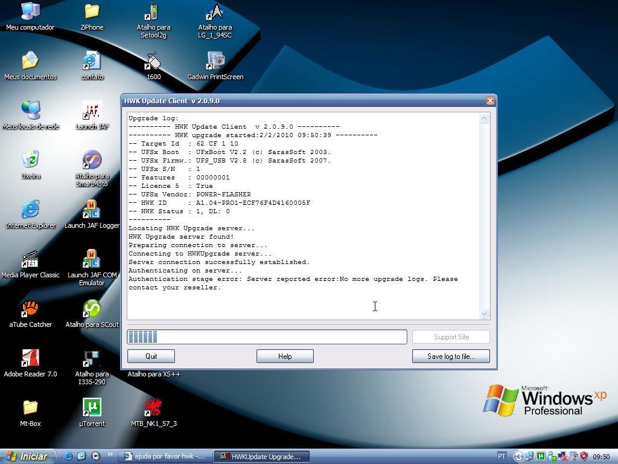Image resolution: width=618 pixels, height=464 pixels.
Task: Click the 'Authentication stage error' log line
Action: 293,283
